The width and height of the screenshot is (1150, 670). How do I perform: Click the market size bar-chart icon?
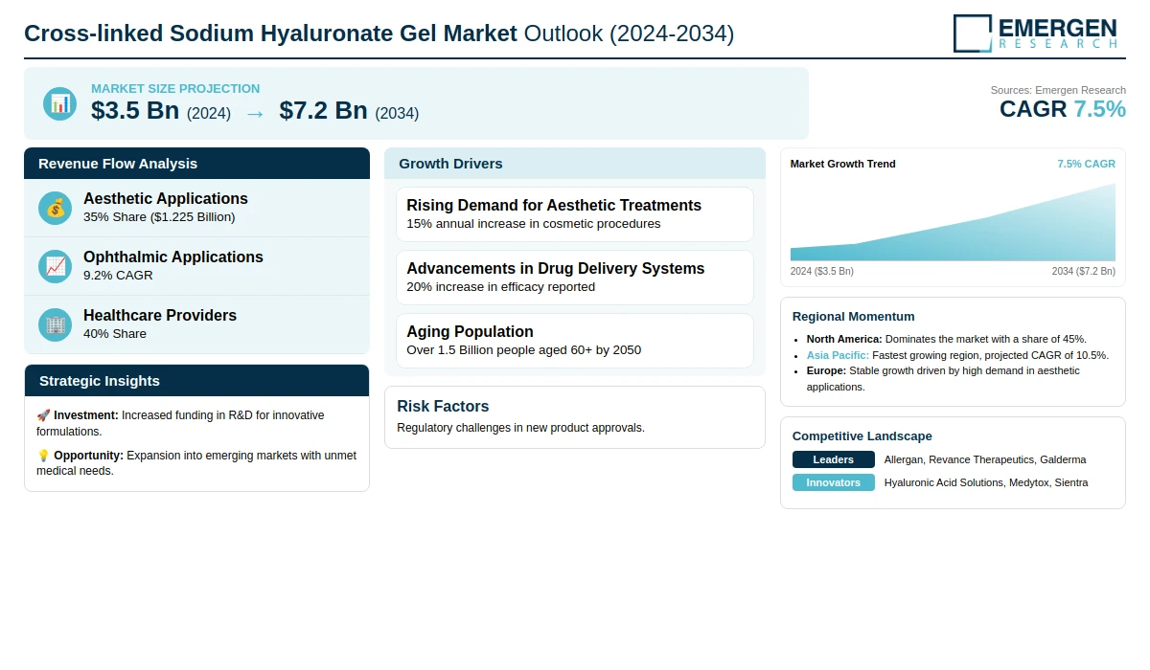(60, 103)
